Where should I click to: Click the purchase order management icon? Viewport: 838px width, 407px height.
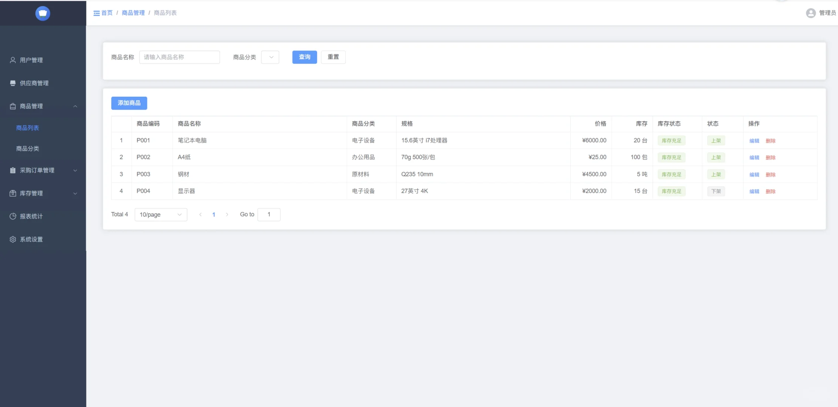[x=13, y=170]
